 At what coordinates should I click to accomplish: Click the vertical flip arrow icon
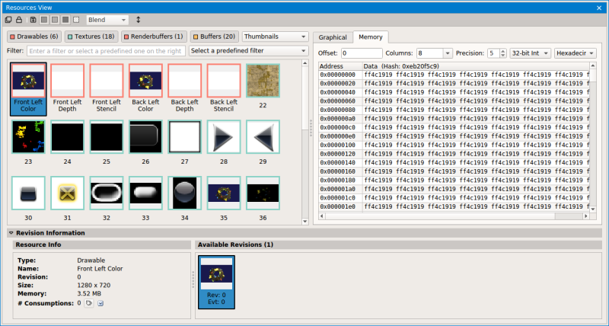138,20
